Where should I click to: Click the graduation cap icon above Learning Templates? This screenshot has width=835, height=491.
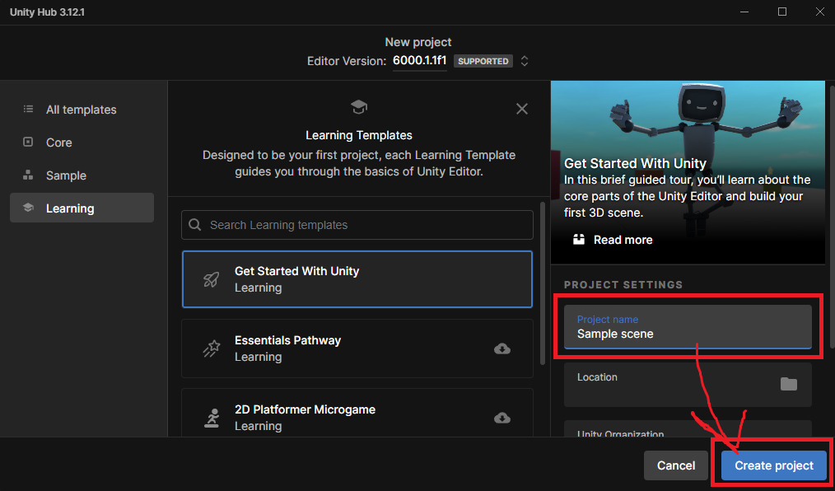359,107
